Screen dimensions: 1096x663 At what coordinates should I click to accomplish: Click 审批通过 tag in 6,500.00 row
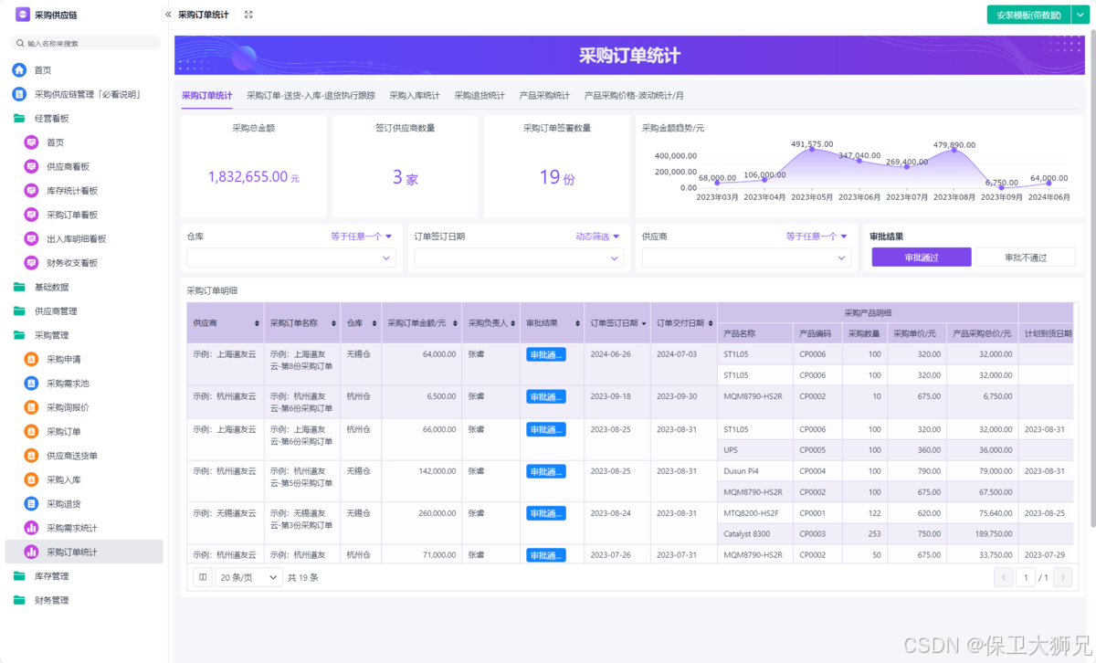pyautogui.click(x=546, y=396)
